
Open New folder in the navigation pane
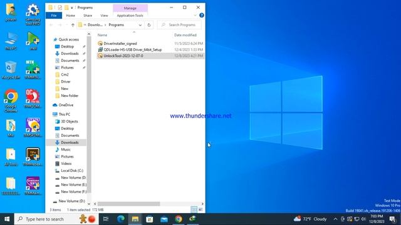(70, 96)
